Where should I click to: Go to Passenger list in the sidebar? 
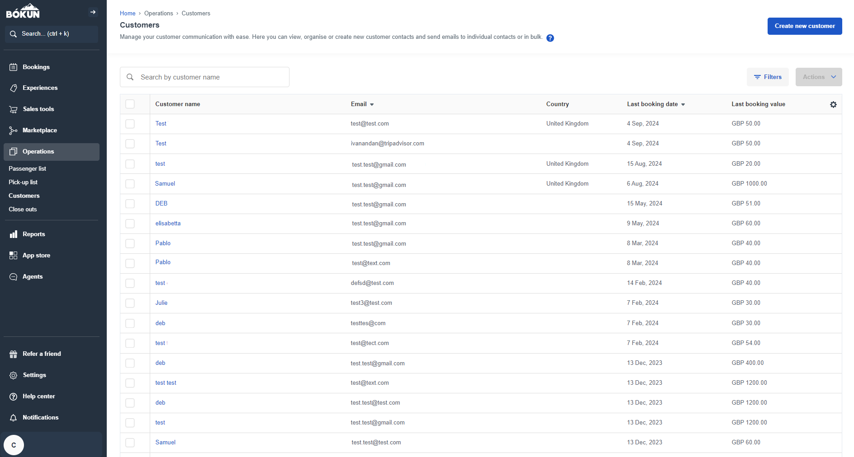pyautogui.click(x=28, y=168)
